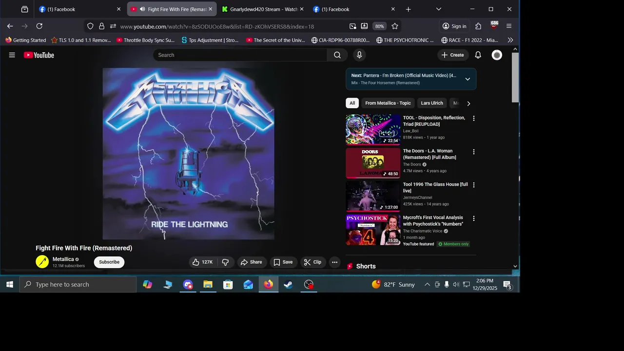Show more filter chips with right arrow
Image resolution: width=624 pixels, height=351 pixels.
(x=468, y=103)
